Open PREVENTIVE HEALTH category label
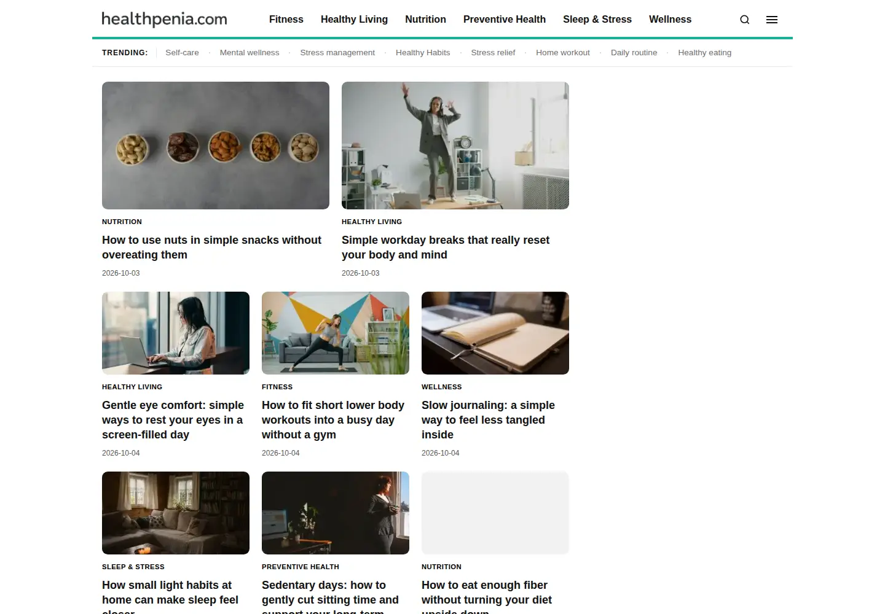This screenshot has width=885, height=614. click(x=301, y=567)
